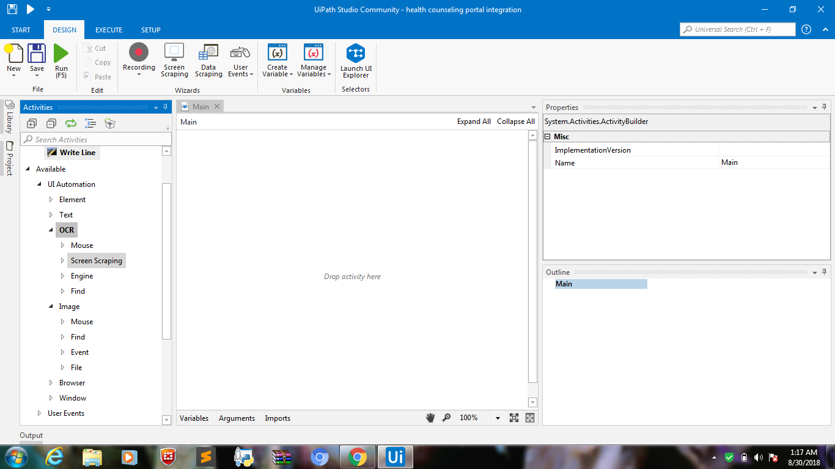Image resolution: width=835 pixels, height=469 pixels.
Task: Expand Screen Scraping node under OCR
Action: tap(62, 261)
